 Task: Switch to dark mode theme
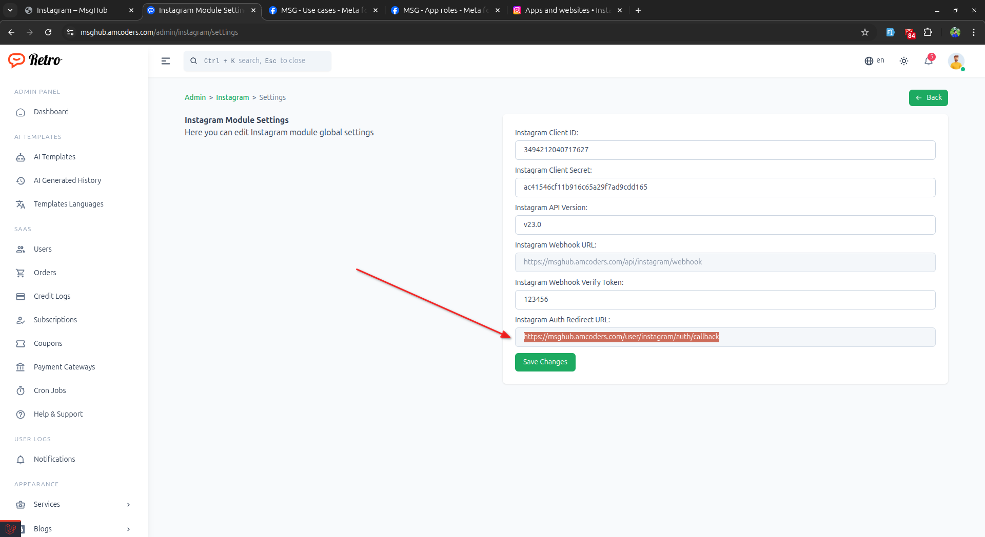coord(903,60)
